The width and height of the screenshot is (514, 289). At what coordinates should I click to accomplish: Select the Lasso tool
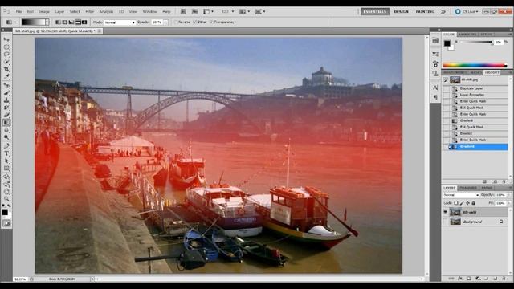[6, 55]
